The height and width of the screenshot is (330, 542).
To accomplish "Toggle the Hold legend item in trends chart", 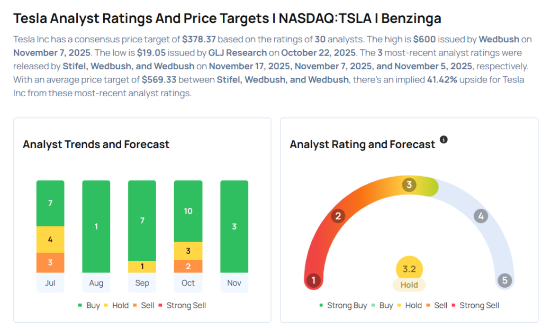I will 116,305.
